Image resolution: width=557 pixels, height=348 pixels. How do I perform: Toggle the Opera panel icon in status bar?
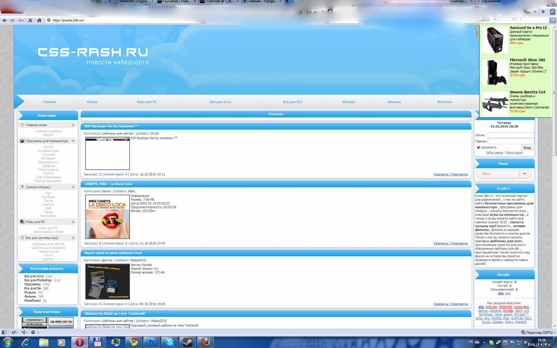pos(4,332)
